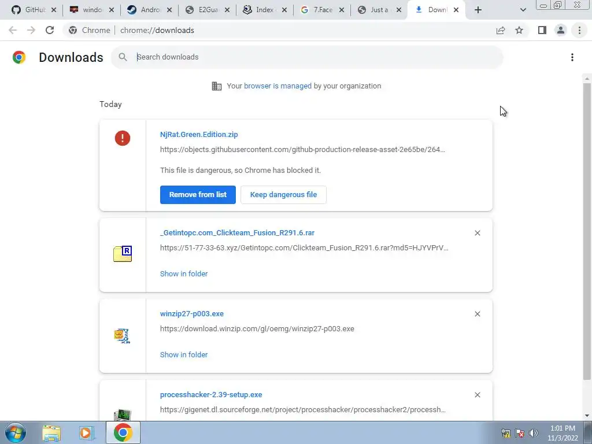Remove processhacker setup from the list
The width and height of the screenshot is (592, 444).
[477, 394]
